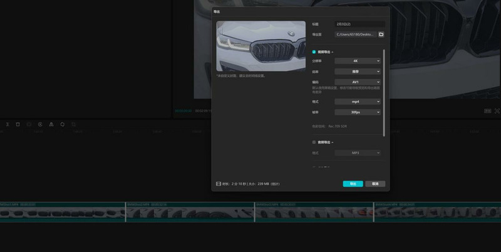Open the mp4 format dropdown
The width and height of the screenshot is (501, 252).
[x=358, y=102]
